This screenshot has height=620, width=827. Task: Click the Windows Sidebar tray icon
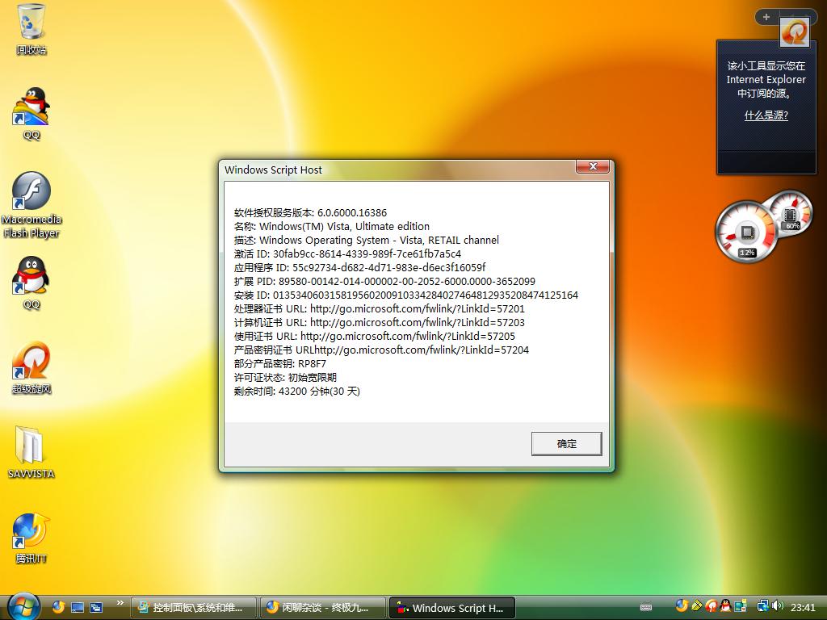pos(741,606)
